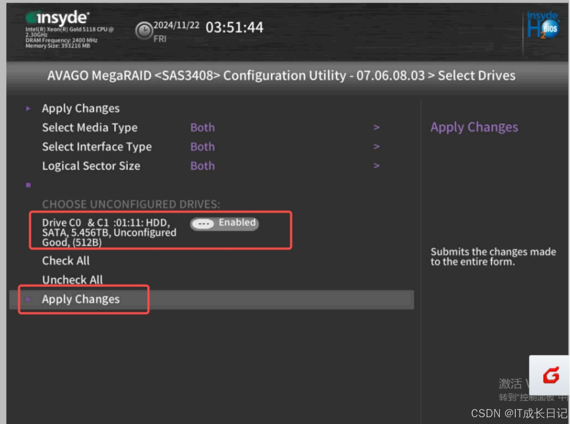
Task: Click the arrow bullet beside top Apply Changes
Action: [28, 108]
